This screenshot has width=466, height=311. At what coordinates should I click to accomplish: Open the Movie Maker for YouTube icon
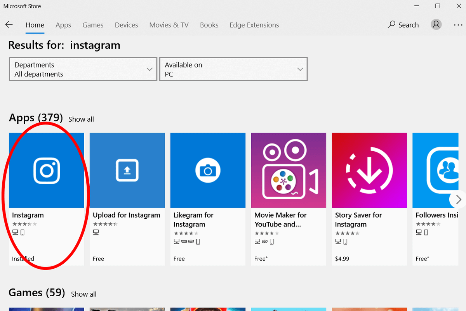point(289,170)
